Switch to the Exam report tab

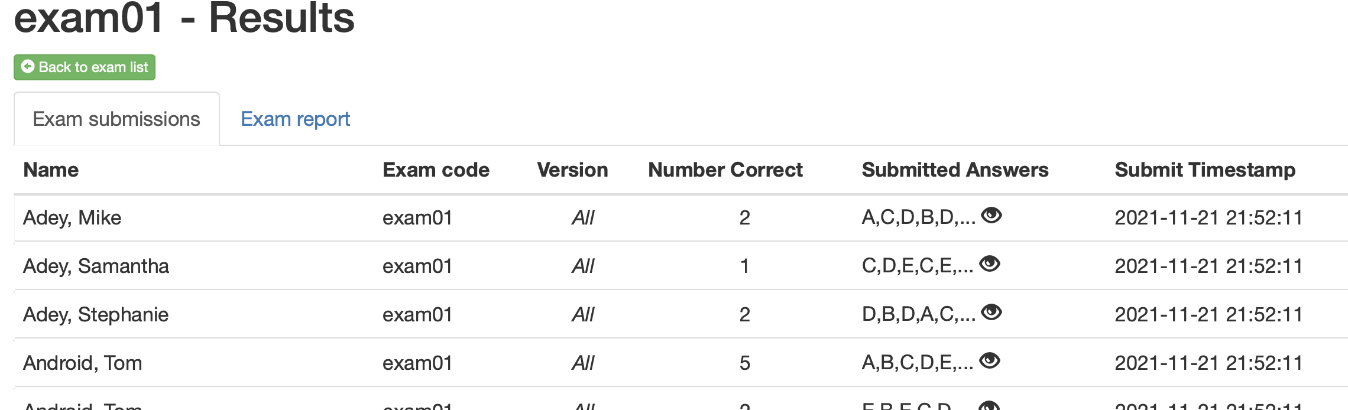pos(295,119)
